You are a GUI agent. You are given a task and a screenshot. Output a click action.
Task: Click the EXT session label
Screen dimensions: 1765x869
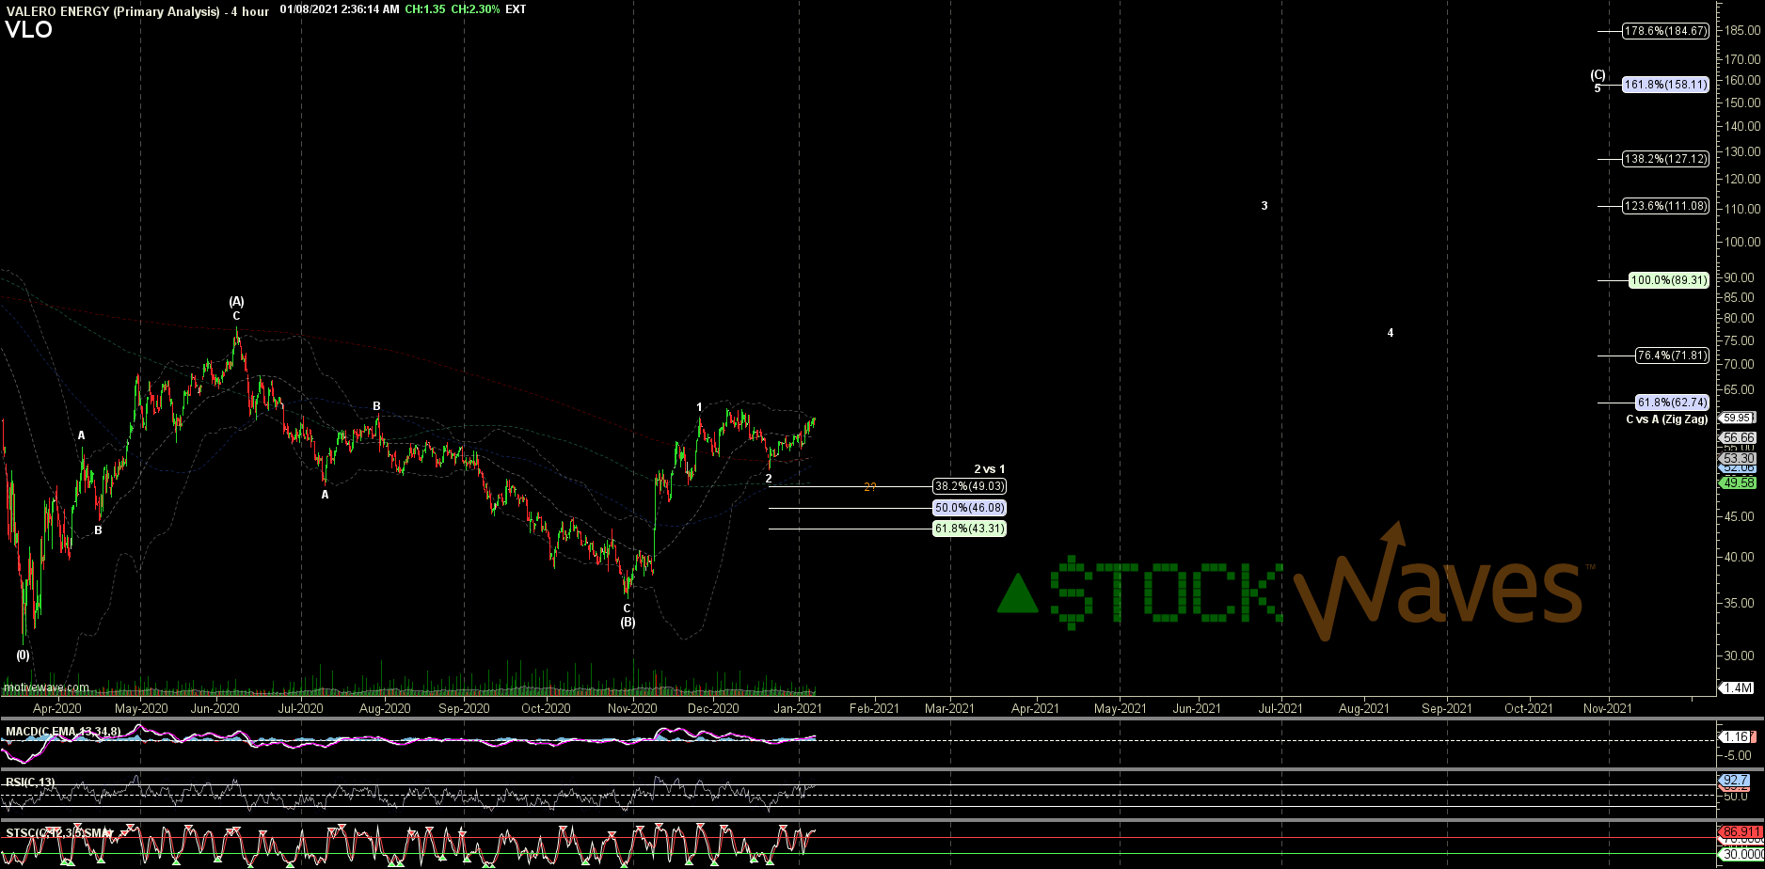coord(516,9)
